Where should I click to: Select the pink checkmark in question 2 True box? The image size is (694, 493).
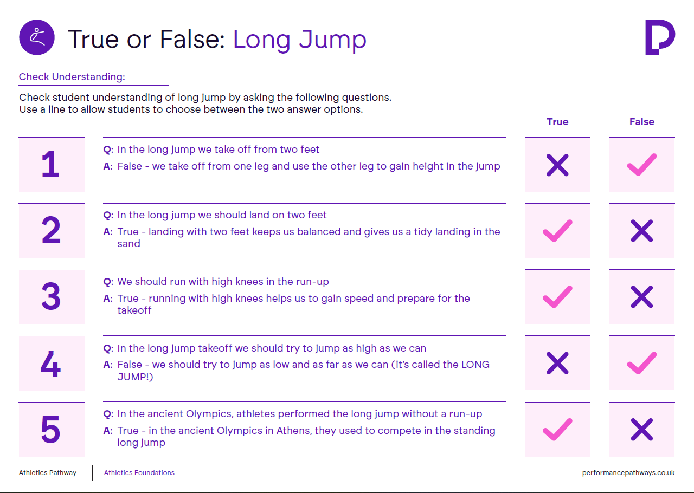click(557, 231)
